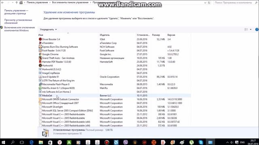Select the Grand Theft Auto San Andreas icon
The width and height of the screenshot is (259, 145).
[x=40, y=58]
